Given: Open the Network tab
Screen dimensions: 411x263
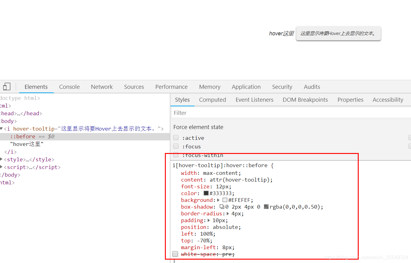Looking at the screenshot, I should pyautogui.click(x=102, y=87).
